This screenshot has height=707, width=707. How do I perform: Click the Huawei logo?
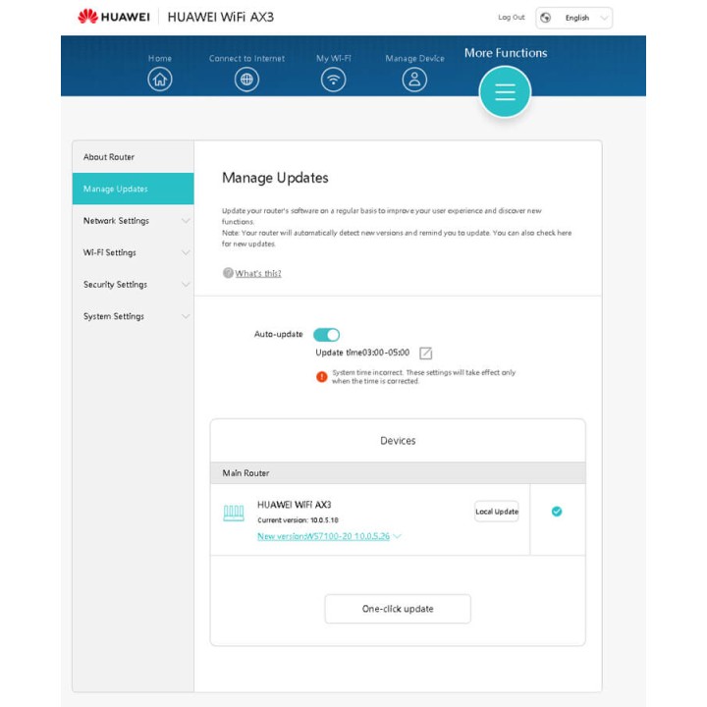pyautogui.click(x=113, y=17)
